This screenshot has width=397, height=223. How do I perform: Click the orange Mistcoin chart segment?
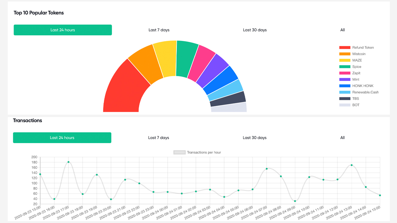click(x=146, y=64)
